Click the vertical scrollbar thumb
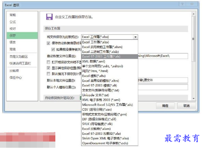The width and height of the screenshot is (202, 148). click(193, 39)
